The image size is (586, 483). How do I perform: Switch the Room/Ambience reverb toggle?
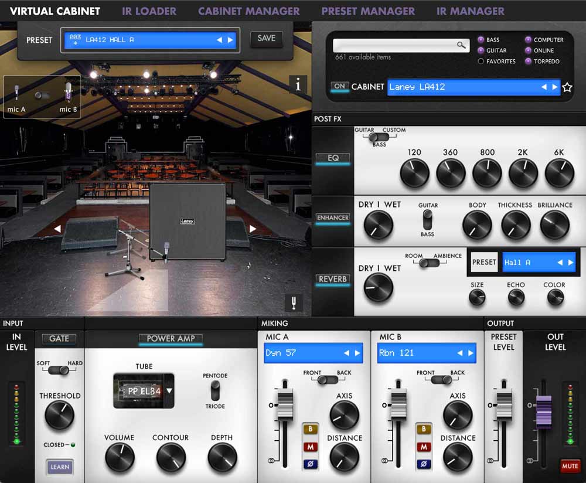click(x=429, y=263)
